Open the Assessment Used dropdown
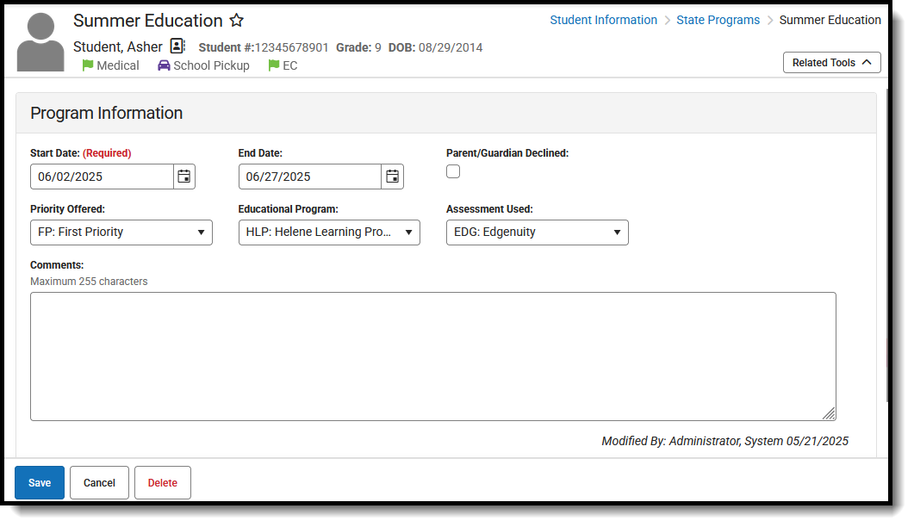The image size is (914, 527). pyautogui.click(x=538, y=232)
